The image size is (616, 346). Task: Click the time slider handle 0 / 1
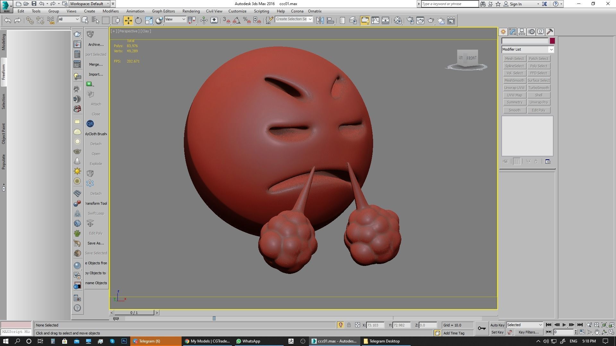click(x=134, y=313)
